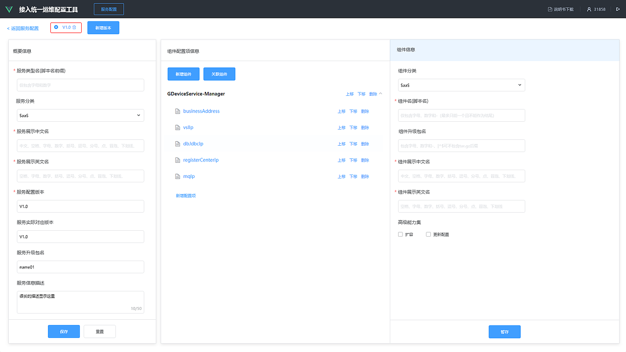Click 删除 for registerCenterIp row

[x=365, y=160]
